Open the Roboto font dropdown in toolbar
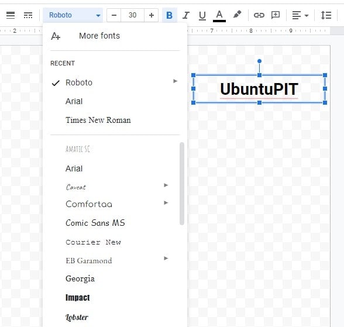The width and height of the screenshot is (344, 327). click(x=73, y=15)
